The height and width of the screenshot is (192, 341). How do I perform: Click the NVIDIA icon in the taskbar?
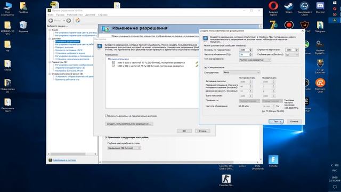pyautogui.click(x=335, y=20)
